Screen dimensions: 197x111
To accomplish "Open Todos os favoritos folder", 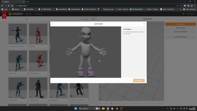I will pos(189,9).
